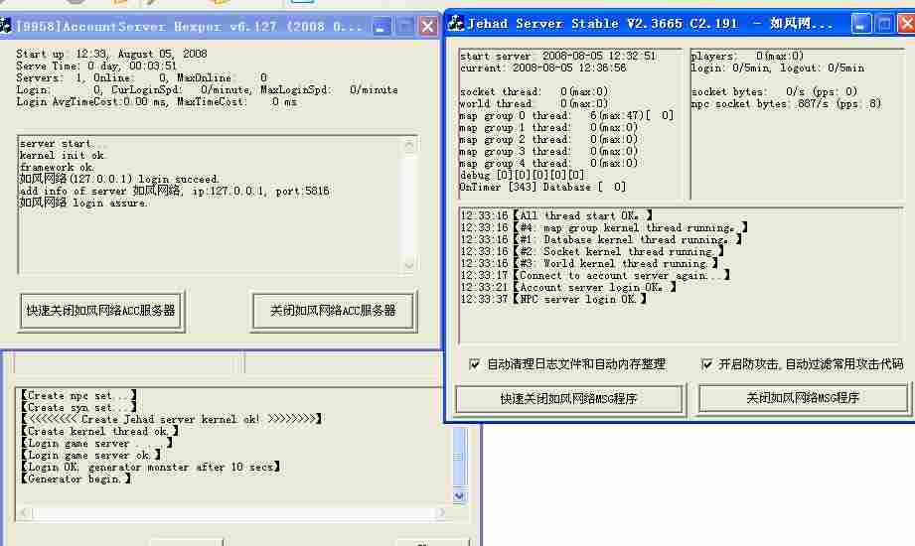Click 'Generator begin.' log line
Image resolution: width=915 pixels, height=546 pixels.
click(x=76, y=478)
